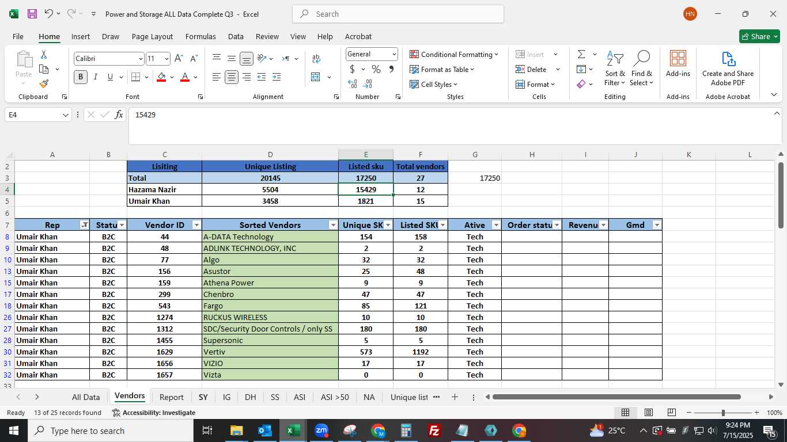Decrease indent in cell
Screen dimensions: 787x442
pos(262,77)
